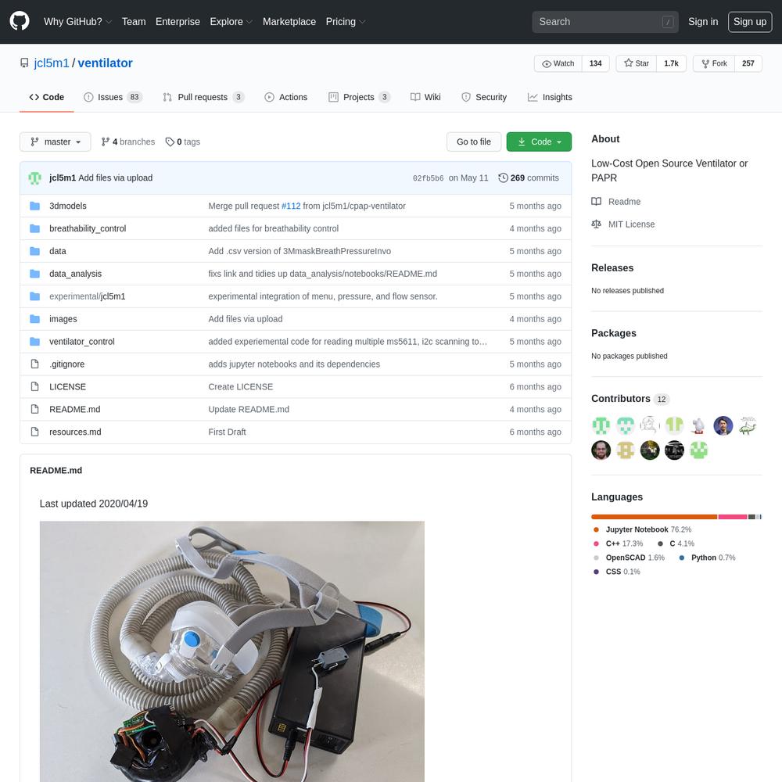Expand the Why GitHub? menu
This screenshot has height=782, width=782.
click(x=77, y=22)
